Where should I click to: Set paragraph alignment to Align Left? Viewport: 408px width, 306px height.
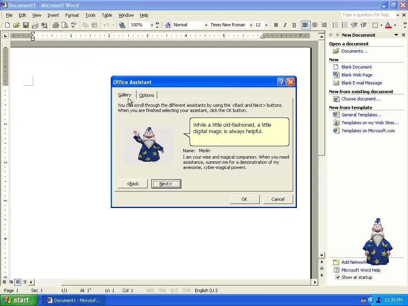(306, 25)
